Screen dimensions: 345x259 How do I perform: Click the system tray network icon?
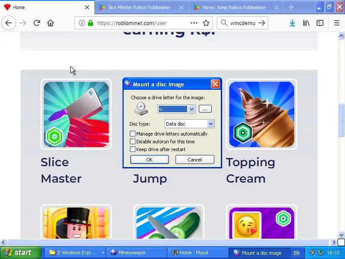[320, 253]
